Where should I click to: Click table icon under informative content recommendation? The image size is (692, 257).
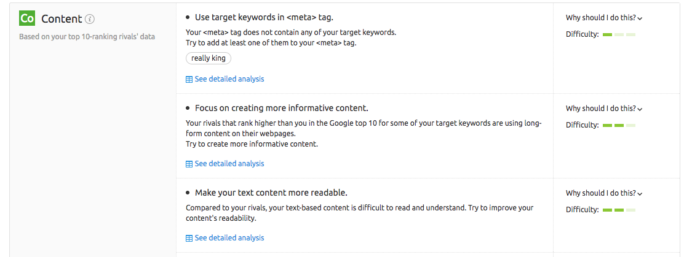(x=189, y=164)
